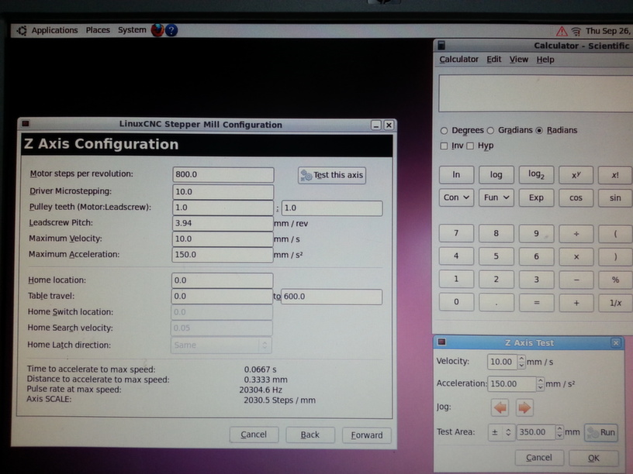633x474 pixels.
Task: Click the Leadscrew Pitch field
Action: pos(223,223)
